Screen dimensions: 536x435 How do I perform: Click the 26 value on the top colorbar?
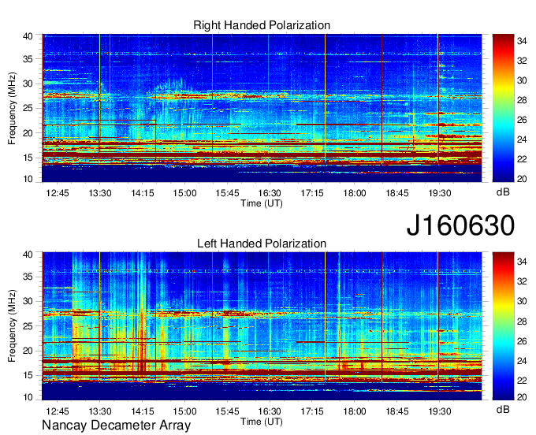click(x=522, y=120)
